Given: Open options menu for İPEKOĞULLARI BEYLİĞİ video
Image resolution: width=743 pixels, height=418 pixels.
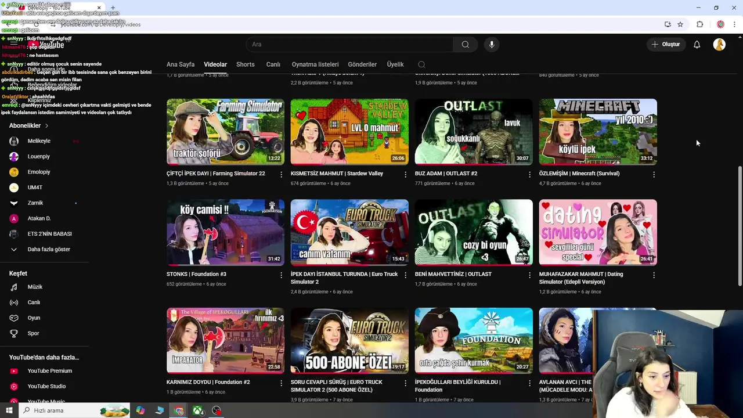Looking at the screenshot, I should 529,383.
